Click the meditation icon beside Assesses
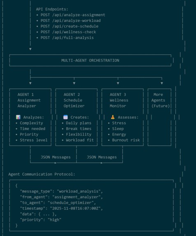Viewport: 196px width, 236px height. click(x=113, y=117)
